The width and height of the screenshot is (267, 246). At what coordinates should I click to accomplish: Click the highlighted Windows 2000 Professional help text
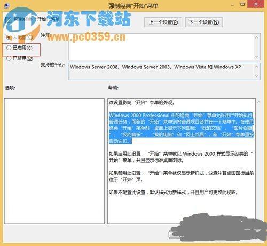click(x=181, y=128)
